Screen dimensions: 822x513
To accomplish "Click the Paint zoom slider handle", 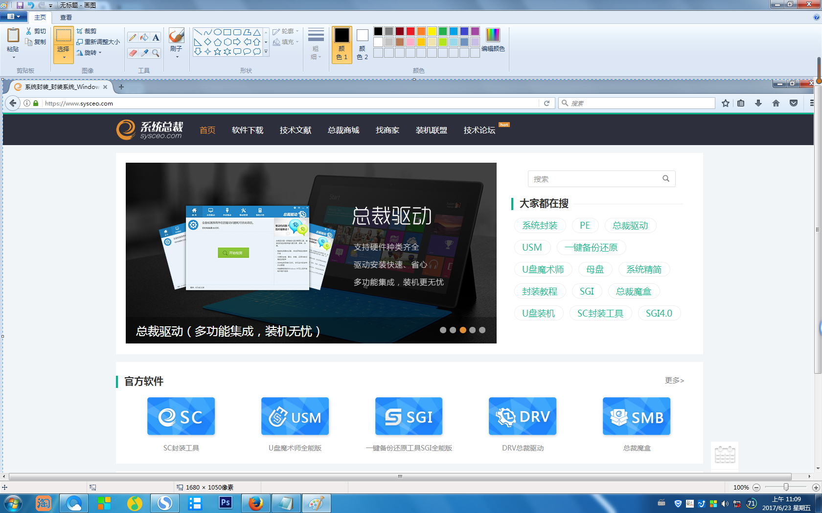I will point(786,487).
